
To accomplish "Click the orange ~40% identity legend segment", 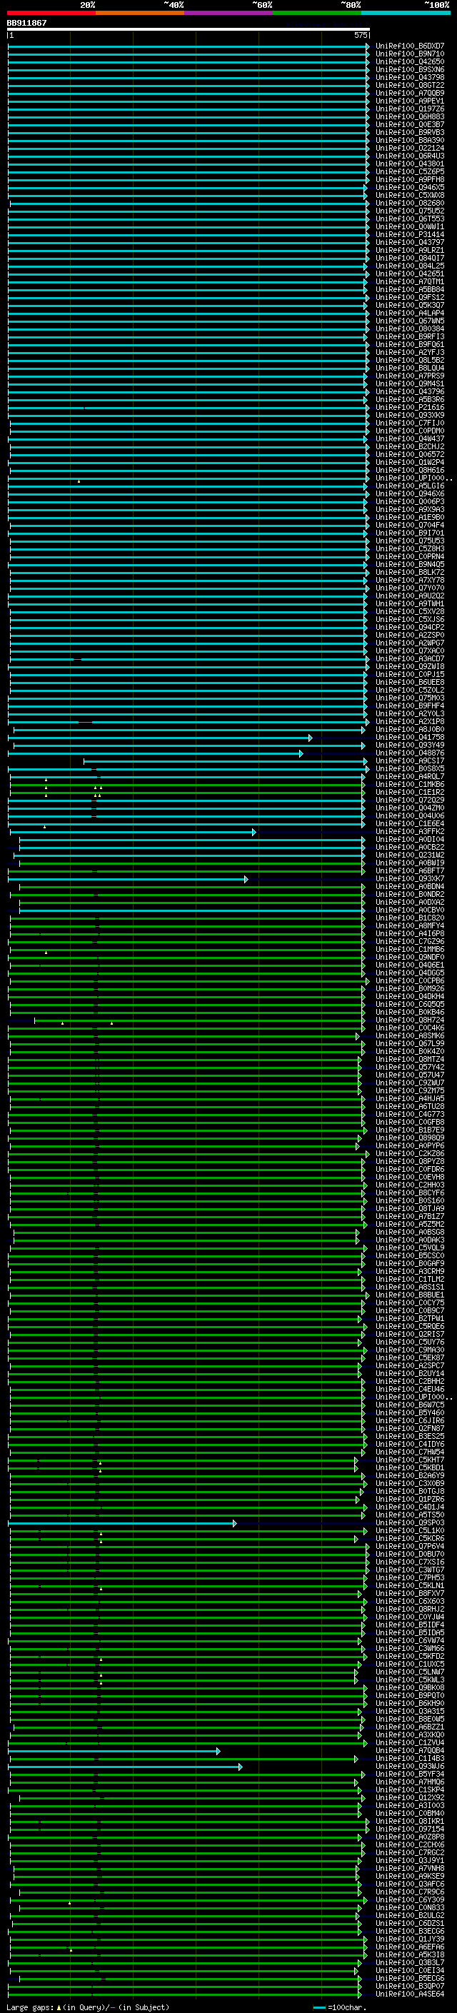I will point(140,13).
